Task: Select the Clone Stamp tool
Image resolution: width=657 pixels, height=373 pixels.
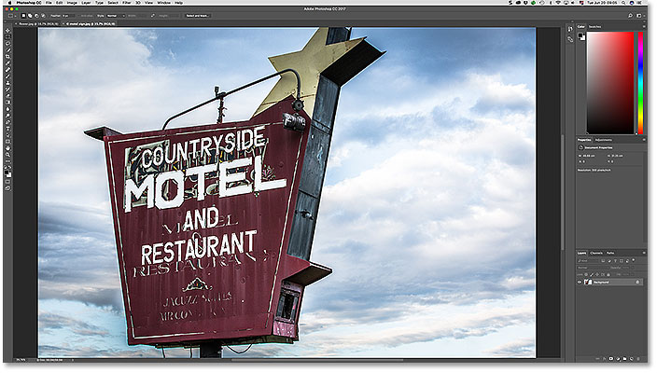Action: 8,83
